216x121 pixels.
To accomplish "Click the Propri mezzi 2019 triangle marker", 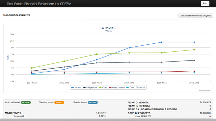I will click(x=194, y=71).
